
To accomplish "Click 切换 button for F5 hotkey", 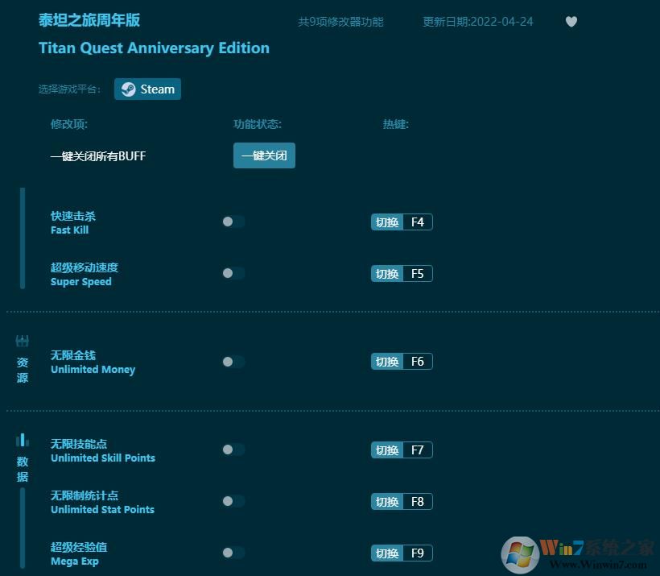I will tap(387, 273).
